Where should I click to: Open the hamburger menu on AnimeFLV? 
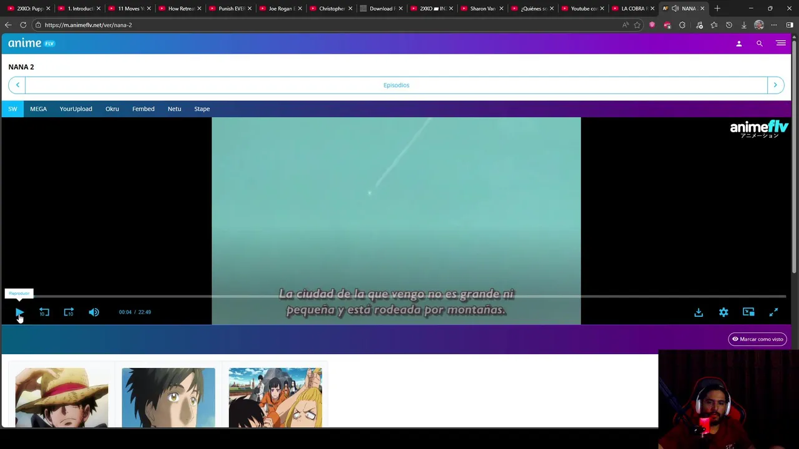click(x=781, y=44)
